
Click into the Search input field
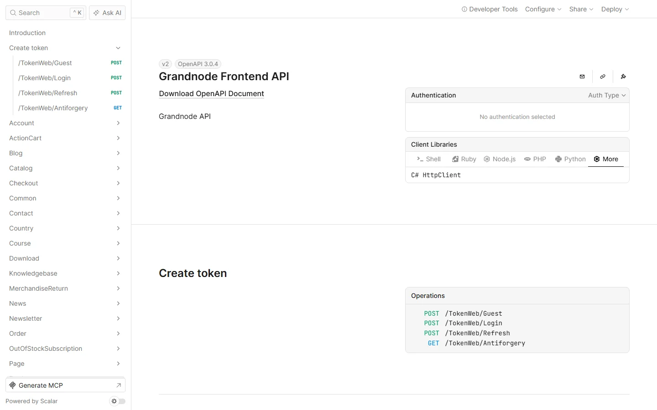coord(46,13)
